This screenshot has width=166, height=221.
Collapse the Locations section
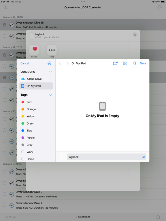[x=50, y=72]
